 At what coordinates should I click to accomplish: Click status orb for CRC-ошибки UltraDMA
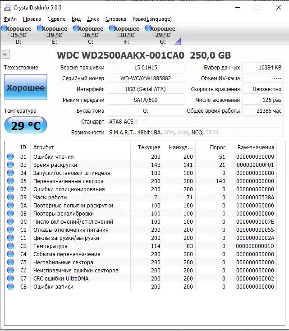click(10, 278)
